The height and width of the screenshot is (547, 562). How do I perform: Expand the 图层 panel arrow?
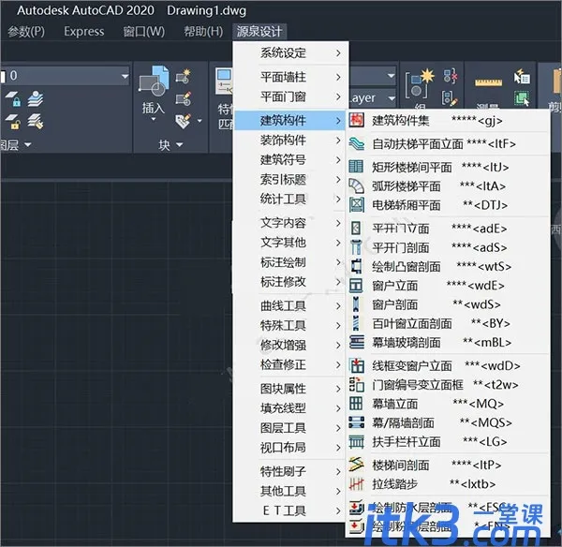pos(27,144)
